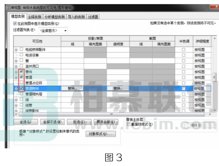Select the 电话设备 row label
This screenshot has width=219, height=166.
click(32, 55)
